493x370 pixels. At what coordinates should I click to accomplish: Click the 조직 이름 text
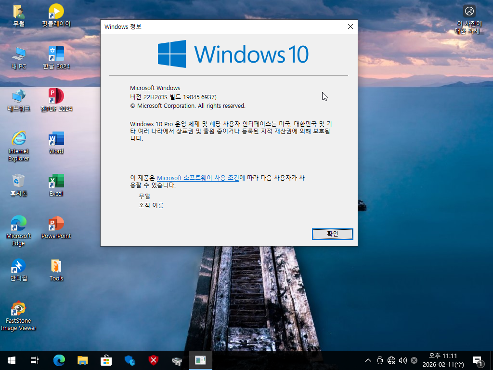coord(151,205)
